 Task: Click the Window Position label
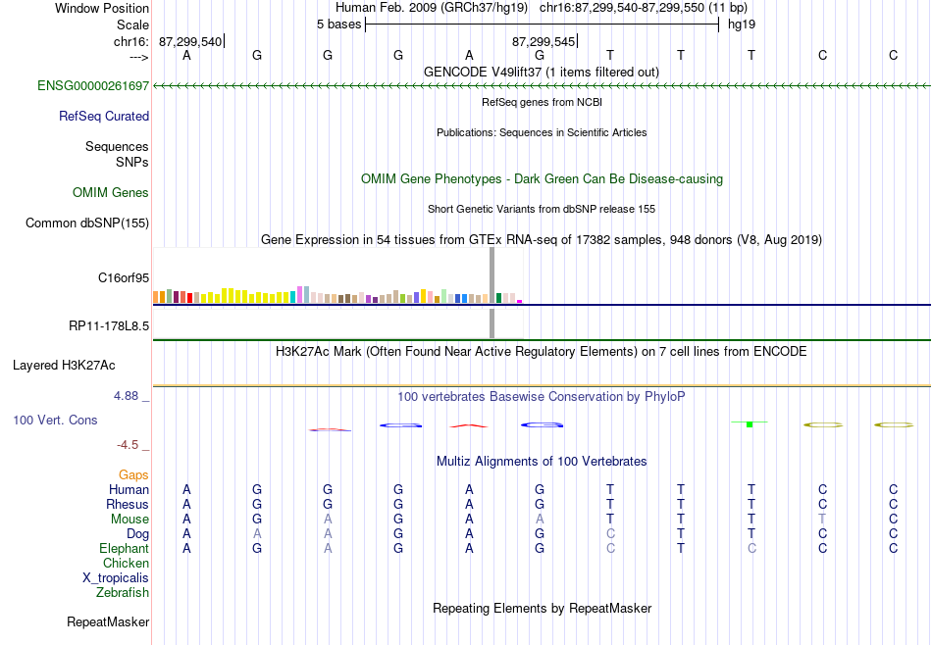pyautogui.click(x=102, y=8)
